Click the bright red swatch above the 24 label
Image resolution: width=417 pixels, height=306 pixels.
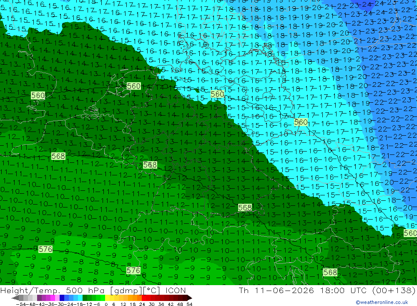[x=144, y=298]
